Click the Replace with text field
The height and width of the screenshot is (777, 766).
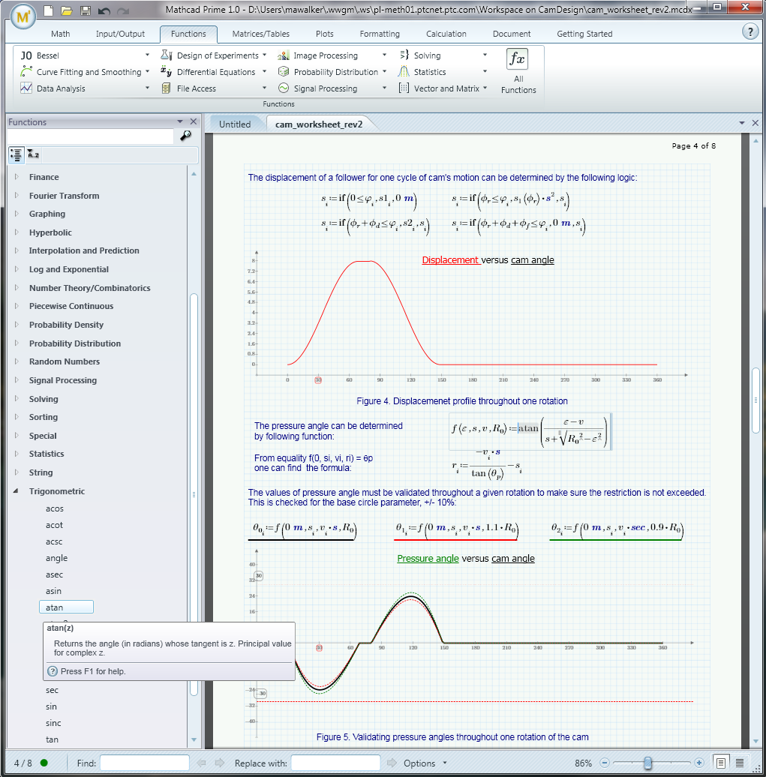(x=335, y=763)
